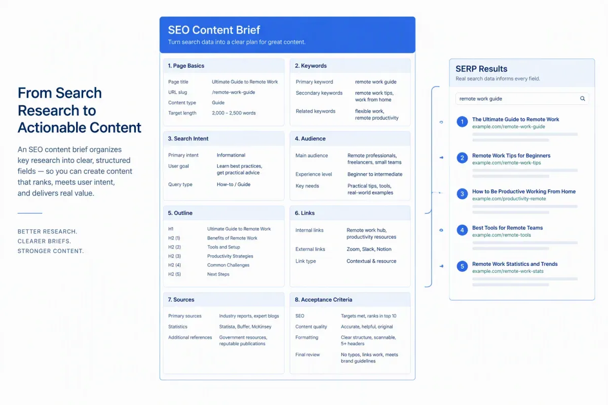Click the URL example.com/remote-work-tips
Screen dimensions: 608x405
tap(507, 163)
